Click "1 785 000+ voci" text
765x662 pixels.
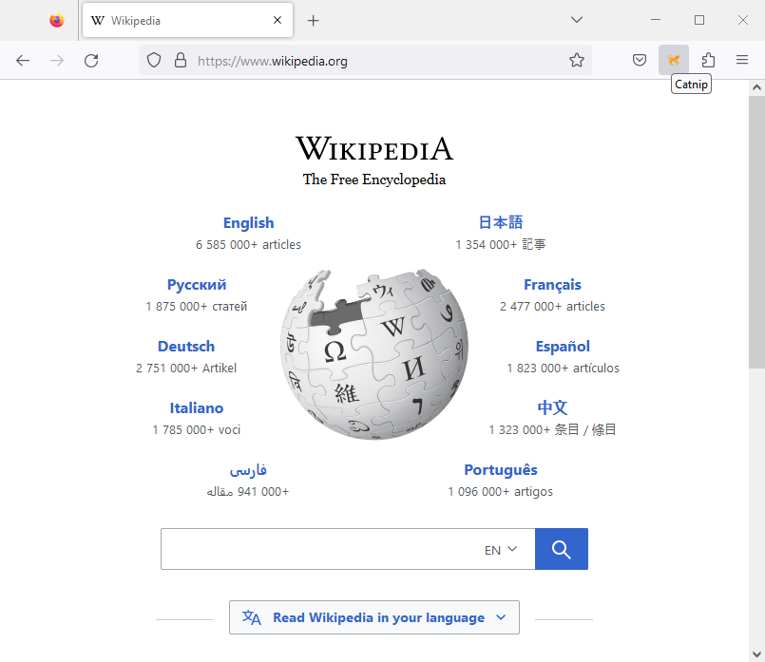coord(197,430)
